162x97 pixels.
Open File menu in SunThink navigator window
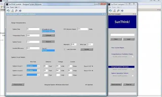tap(110, 7)
